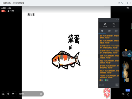132x99 pixels.
Task: Click the send button in the floating panel
Action: [x=117, y=85]
